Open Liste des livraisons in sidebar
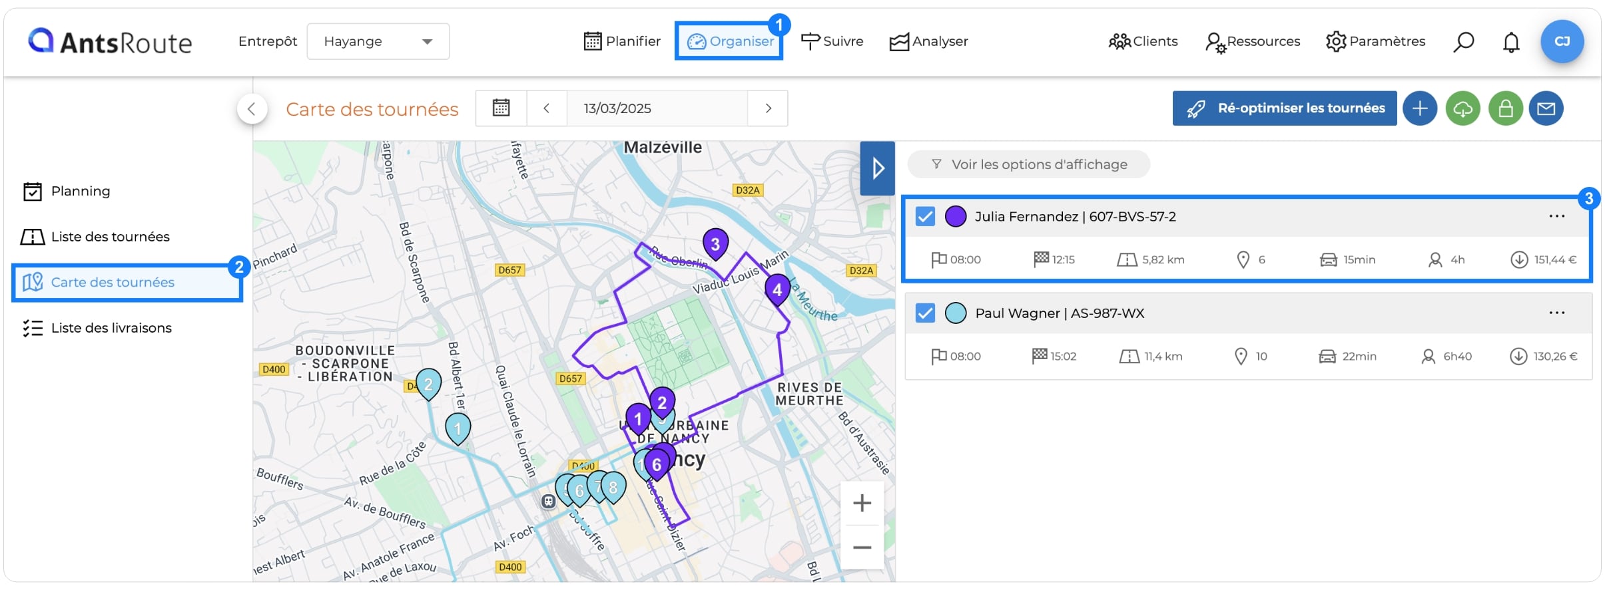This screenshot has width=1605, height=590. pyautogui.click(x=97, y=327)
